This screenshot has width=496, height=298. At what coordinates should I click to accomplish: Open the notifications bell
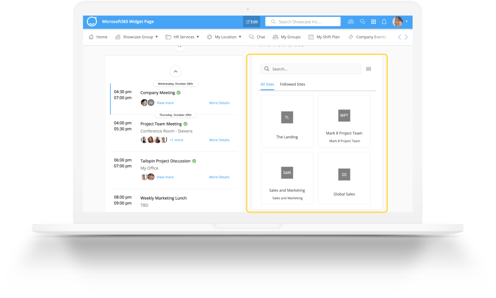pos(384,22)
